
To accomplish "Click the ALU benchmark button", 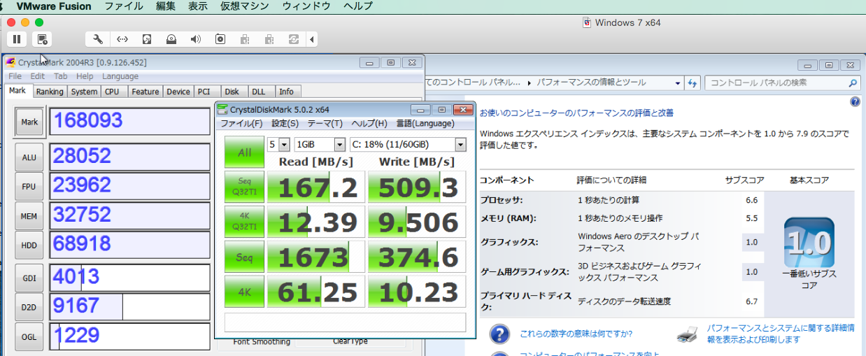I will (29, 157).
